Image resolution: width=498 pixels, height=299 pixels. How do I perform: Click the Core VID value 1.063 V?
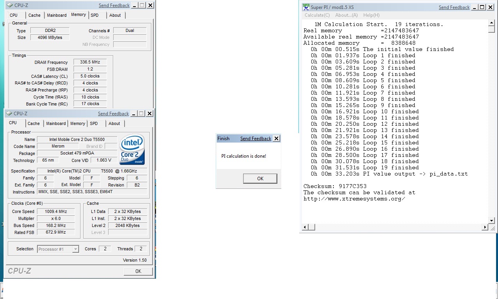click(x=104, y=160)
